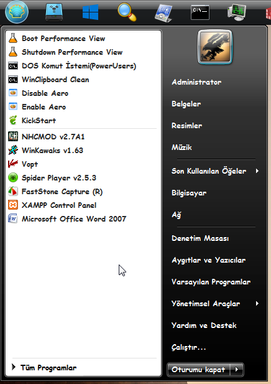The height and width of the screenshot is (384, 271).
Task: Click the Vopt program icon
Action: point(13,164)
